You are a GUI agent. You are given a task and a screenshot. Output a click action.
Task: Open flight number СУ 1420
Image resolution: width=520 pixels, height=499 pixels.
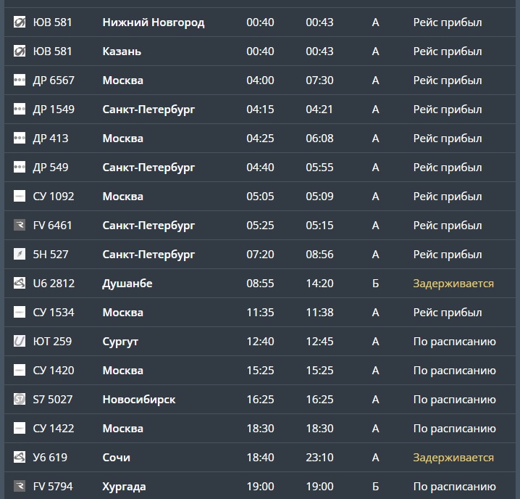[54, 371]
